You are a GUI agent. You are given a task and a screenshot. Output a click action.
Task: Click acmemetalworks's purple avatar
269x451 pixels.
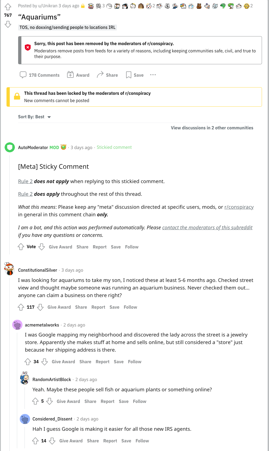click(18, 325)
